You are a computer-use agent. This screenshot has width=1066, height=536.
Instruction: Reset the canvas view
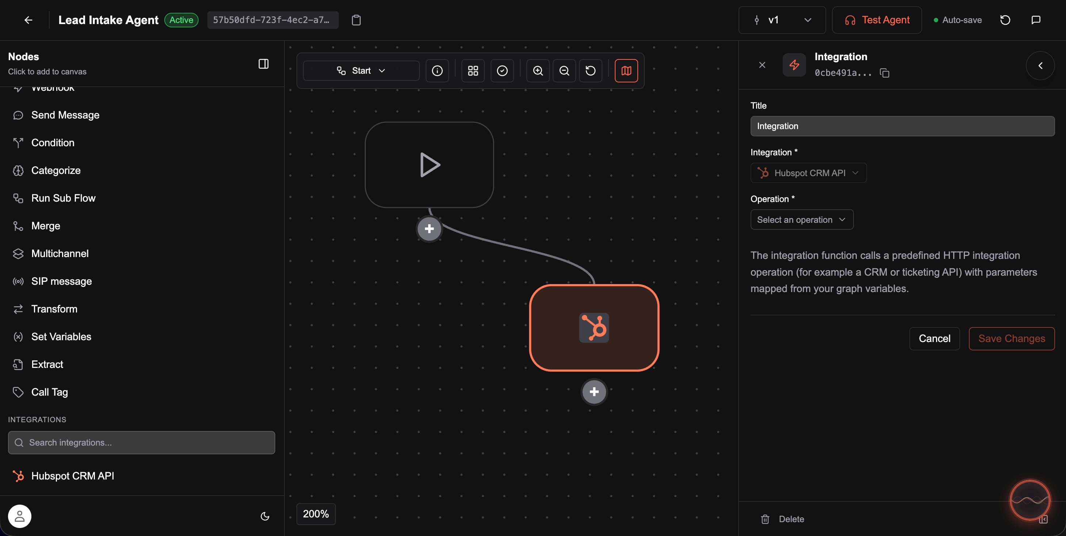[x=591, y=71]
